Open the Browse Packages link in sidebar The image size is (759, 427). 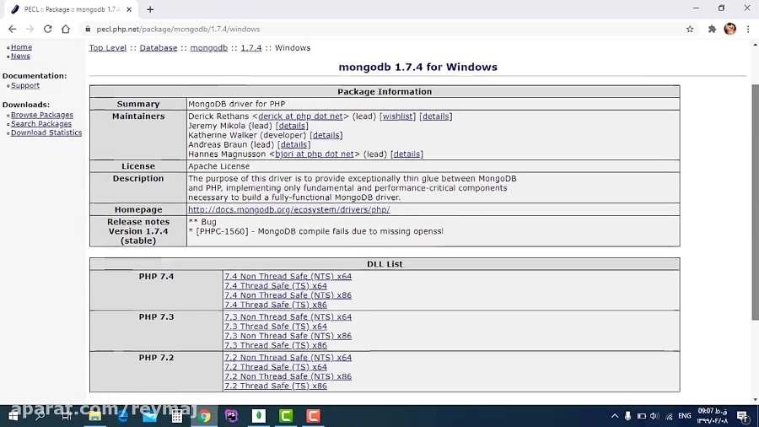[x=41, y=115]
